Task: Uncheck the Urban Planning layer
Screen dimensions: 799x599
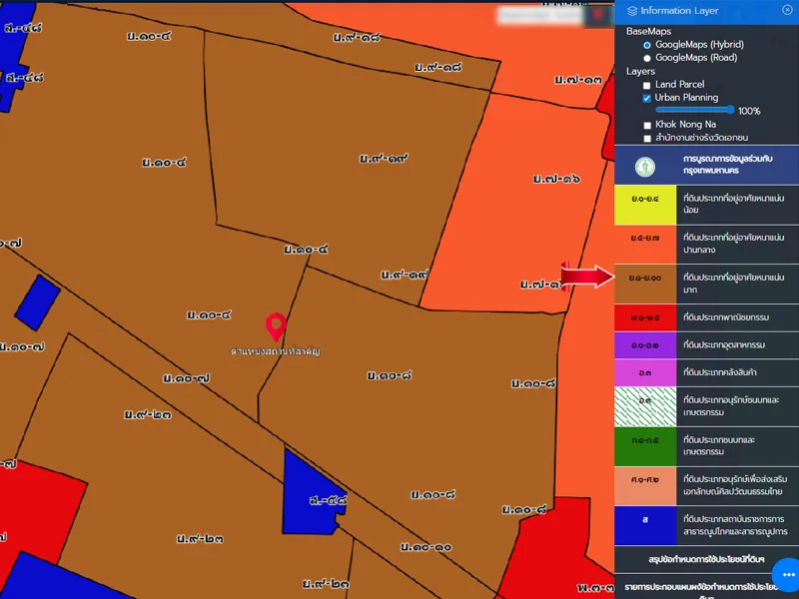Action: click(647, 98)
